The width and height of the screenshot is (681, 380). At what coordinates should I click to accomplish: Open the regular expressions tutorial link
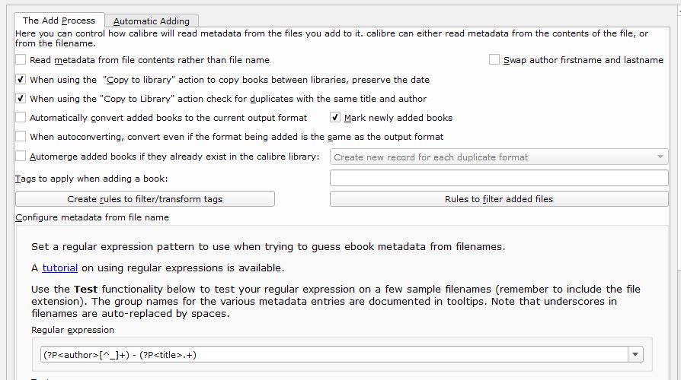pyautogui.click(x=59, y=268)
